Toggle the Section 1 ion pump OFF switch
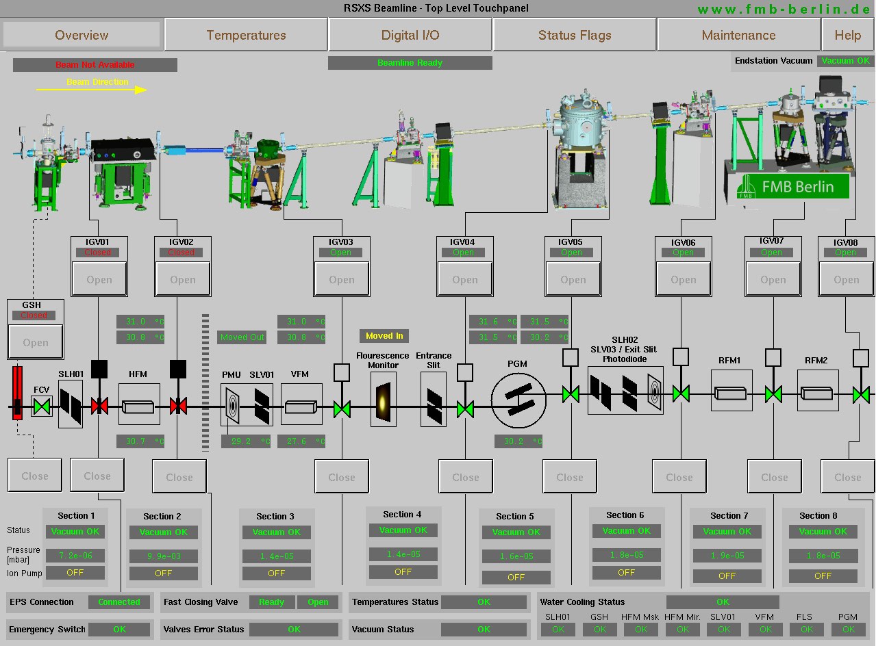The height and width of the screenshot is (646, 876). pyautogui.click(x=75, y=573)
